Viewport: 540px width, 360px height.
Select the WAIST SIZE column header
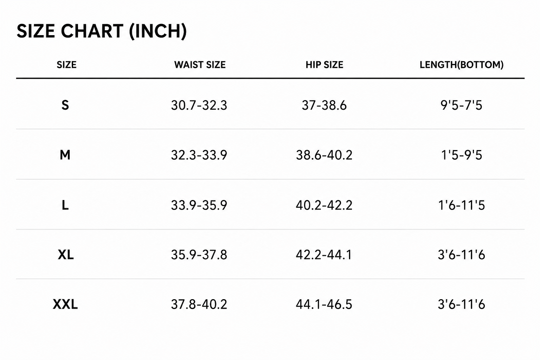(200, 65)
